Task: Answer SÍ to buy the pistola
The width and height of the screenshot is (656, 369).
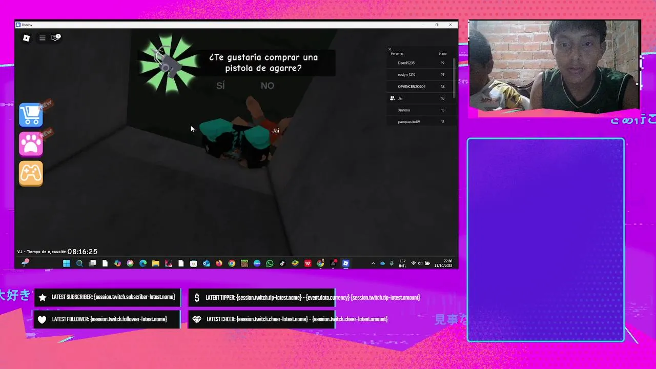Action: coord(220,86)
